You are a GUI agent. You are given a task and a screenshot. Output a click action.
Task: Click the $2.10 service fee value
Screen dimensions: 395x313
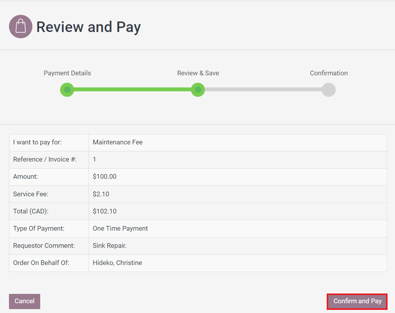tap(101, 194)
